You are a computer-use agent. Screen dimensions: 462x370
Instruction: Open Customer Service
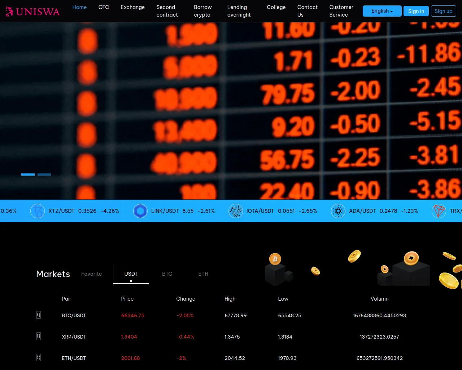pyautogui.click(x=341, y=11)
